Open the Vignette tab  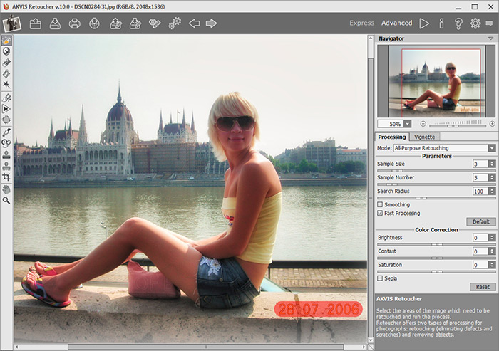click(x=425, y=137)
